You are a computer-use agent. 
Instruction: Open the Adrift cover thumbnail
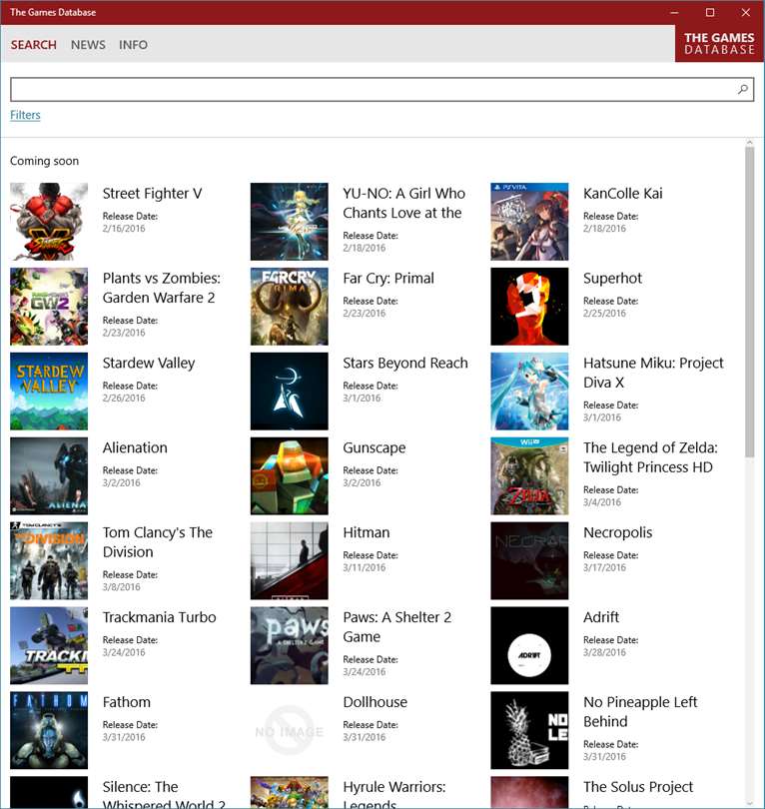pyautogui.click(x=529, y=645)
